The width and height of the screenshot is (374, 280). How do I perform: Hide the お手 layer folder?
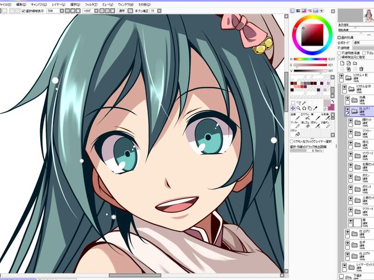pos(347,243)
